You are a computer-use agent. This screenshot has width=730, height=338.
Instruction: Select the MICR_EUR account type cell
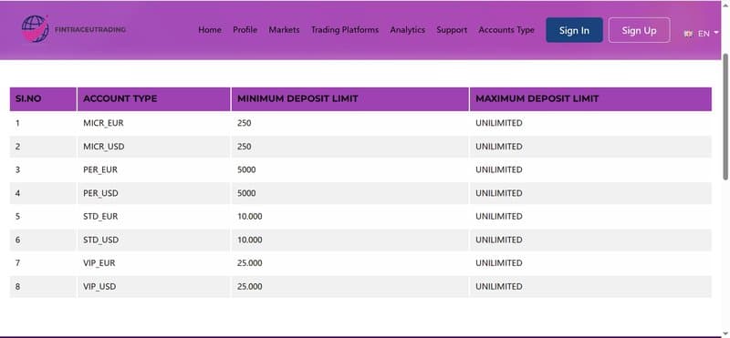click(153, 123)
